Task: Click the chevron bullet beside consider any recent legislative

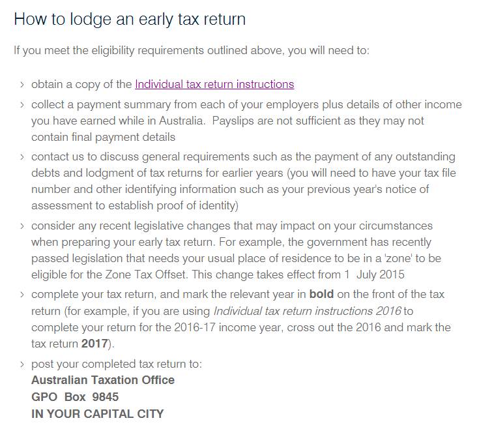Action: point(22,226)
